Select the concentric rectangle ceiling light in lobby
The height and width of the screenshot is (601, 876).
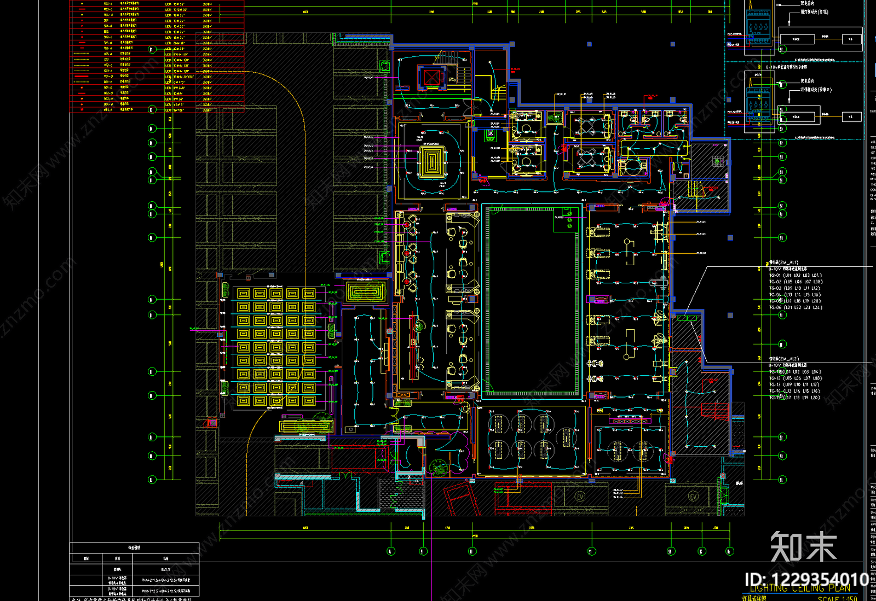(x=432, y=161)
